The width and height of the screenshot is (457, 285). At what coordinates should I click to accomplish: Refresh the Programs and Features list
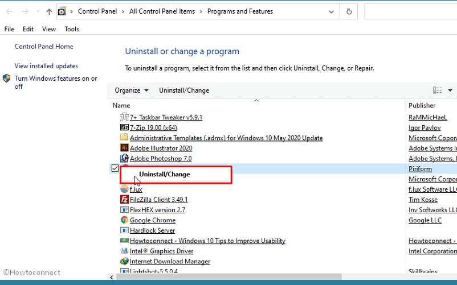coord(349,11)
